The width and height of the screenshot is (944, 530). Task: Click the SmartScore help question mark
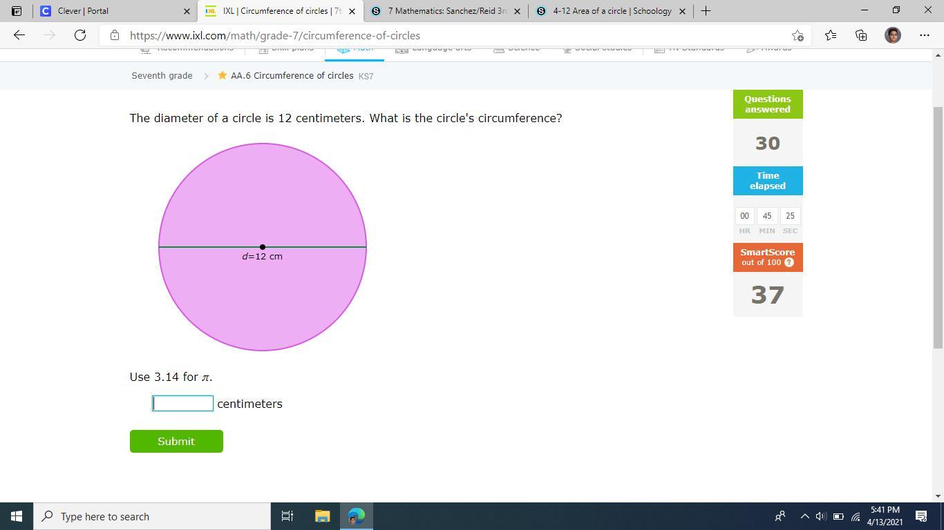tap(789, 262)
